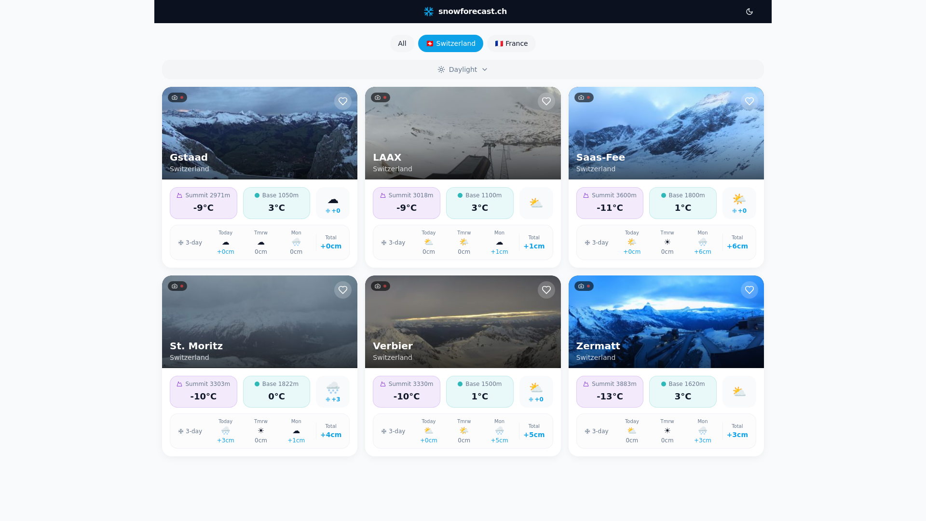Click the snowforecast.ch snowflake logo

pos(428,12)
